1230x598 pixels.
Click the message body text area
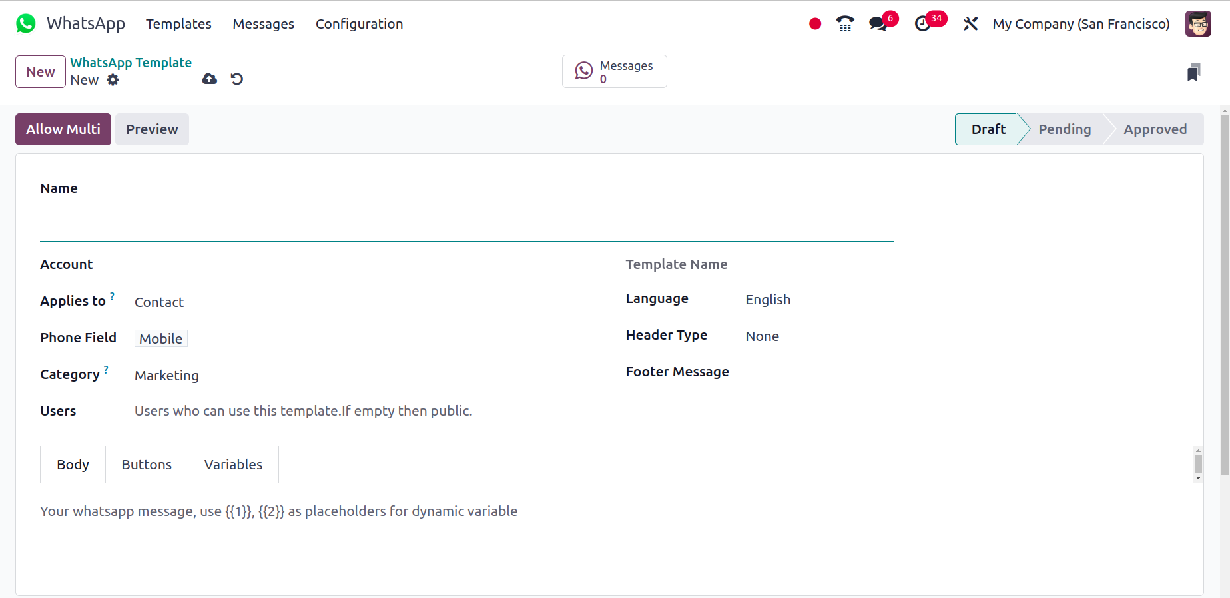point(609,511)
